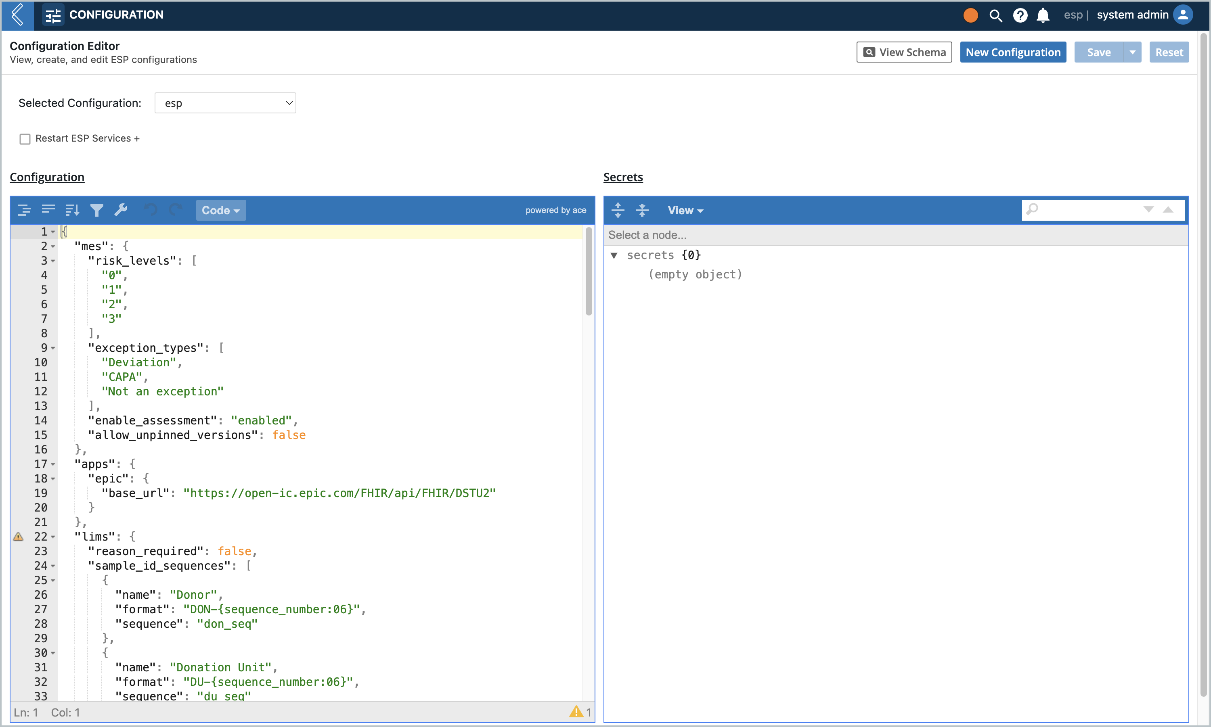
Task: Fold sample_id_sequences array at line 24
Action: point(53,566)
